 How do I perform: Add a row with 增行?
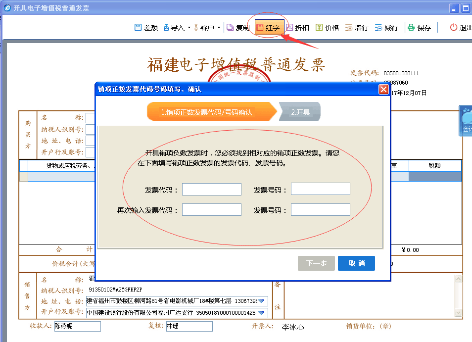coord(349,28)
